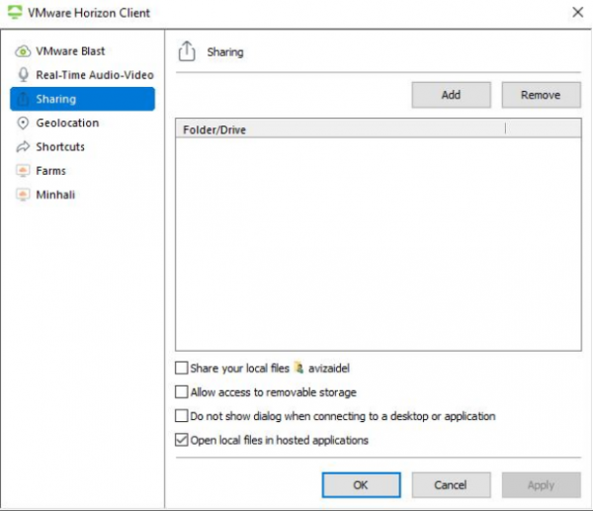Close the VMware Horizon Client window
Viewport: 593px width, 511px height.
(x=577, y=12)
